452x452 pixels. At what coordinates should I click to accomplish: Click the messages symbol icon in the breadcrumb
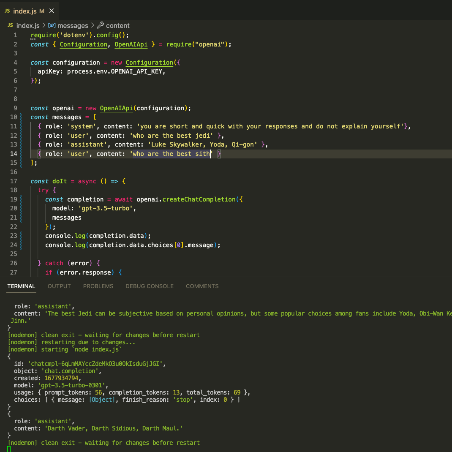(x=52, y=25)
